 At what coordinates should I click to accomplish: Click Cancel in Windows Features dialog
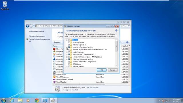click(113, 70)
